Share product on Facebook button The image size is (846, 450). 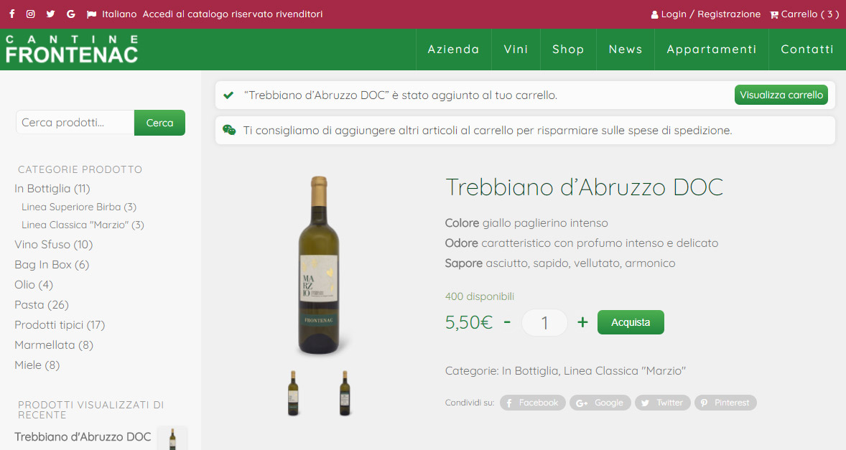click(533, 403)
